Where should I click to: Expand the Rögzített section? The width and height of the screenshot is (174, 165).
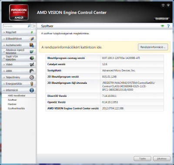click(19, 32)
